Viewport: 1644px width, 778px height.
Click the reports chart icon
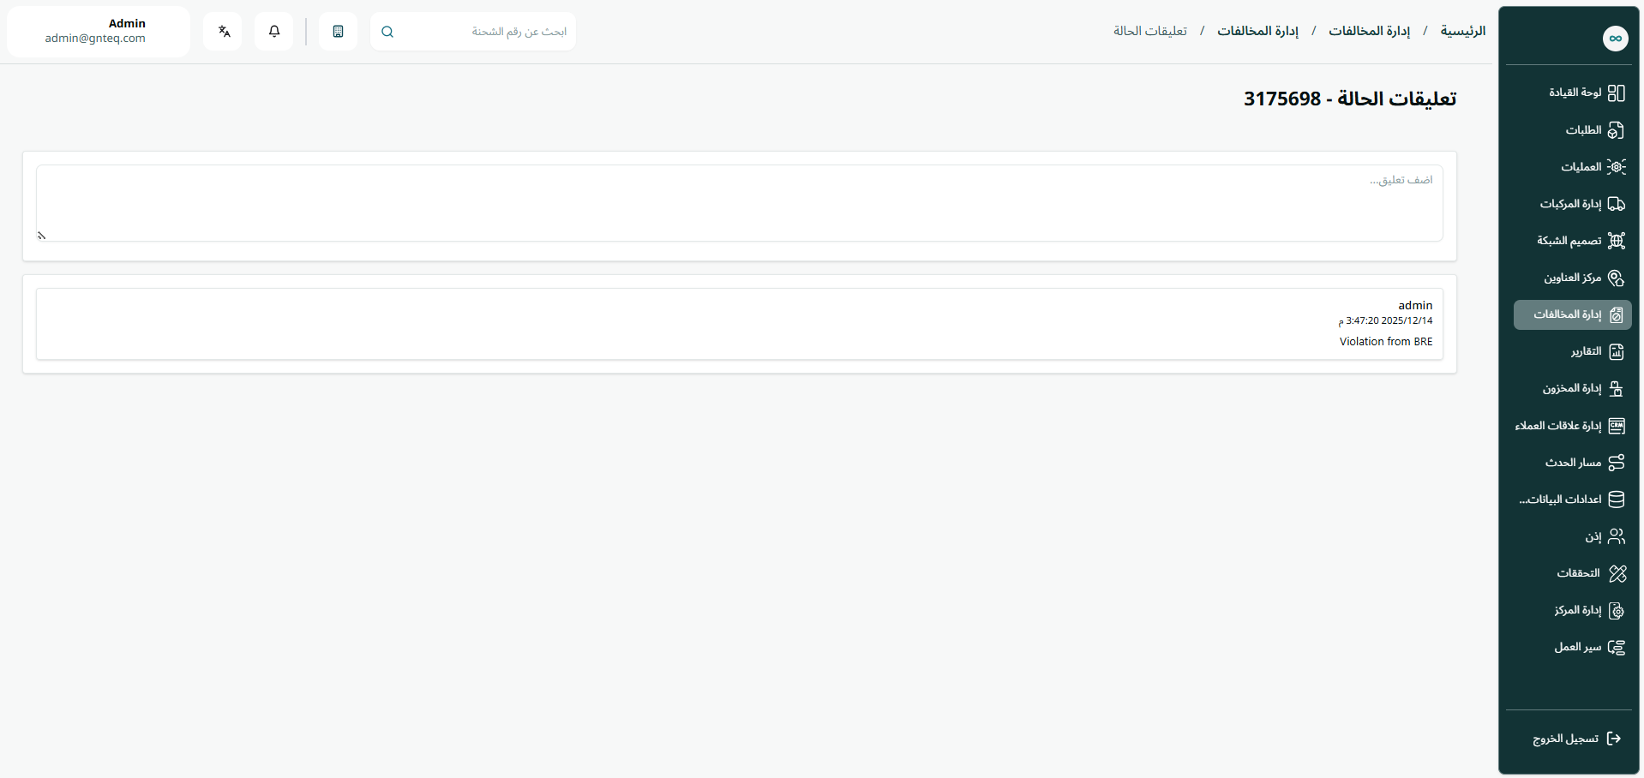click(x=1616, y=352)
